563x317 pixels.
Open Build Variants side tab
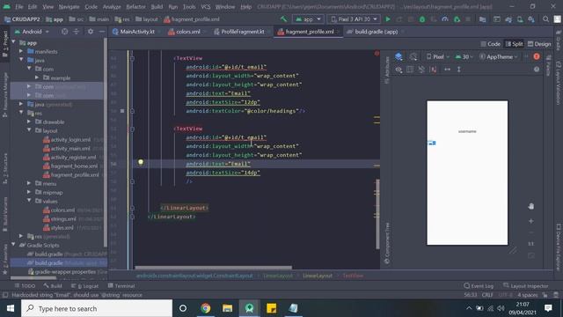click(x=4, y=214)
